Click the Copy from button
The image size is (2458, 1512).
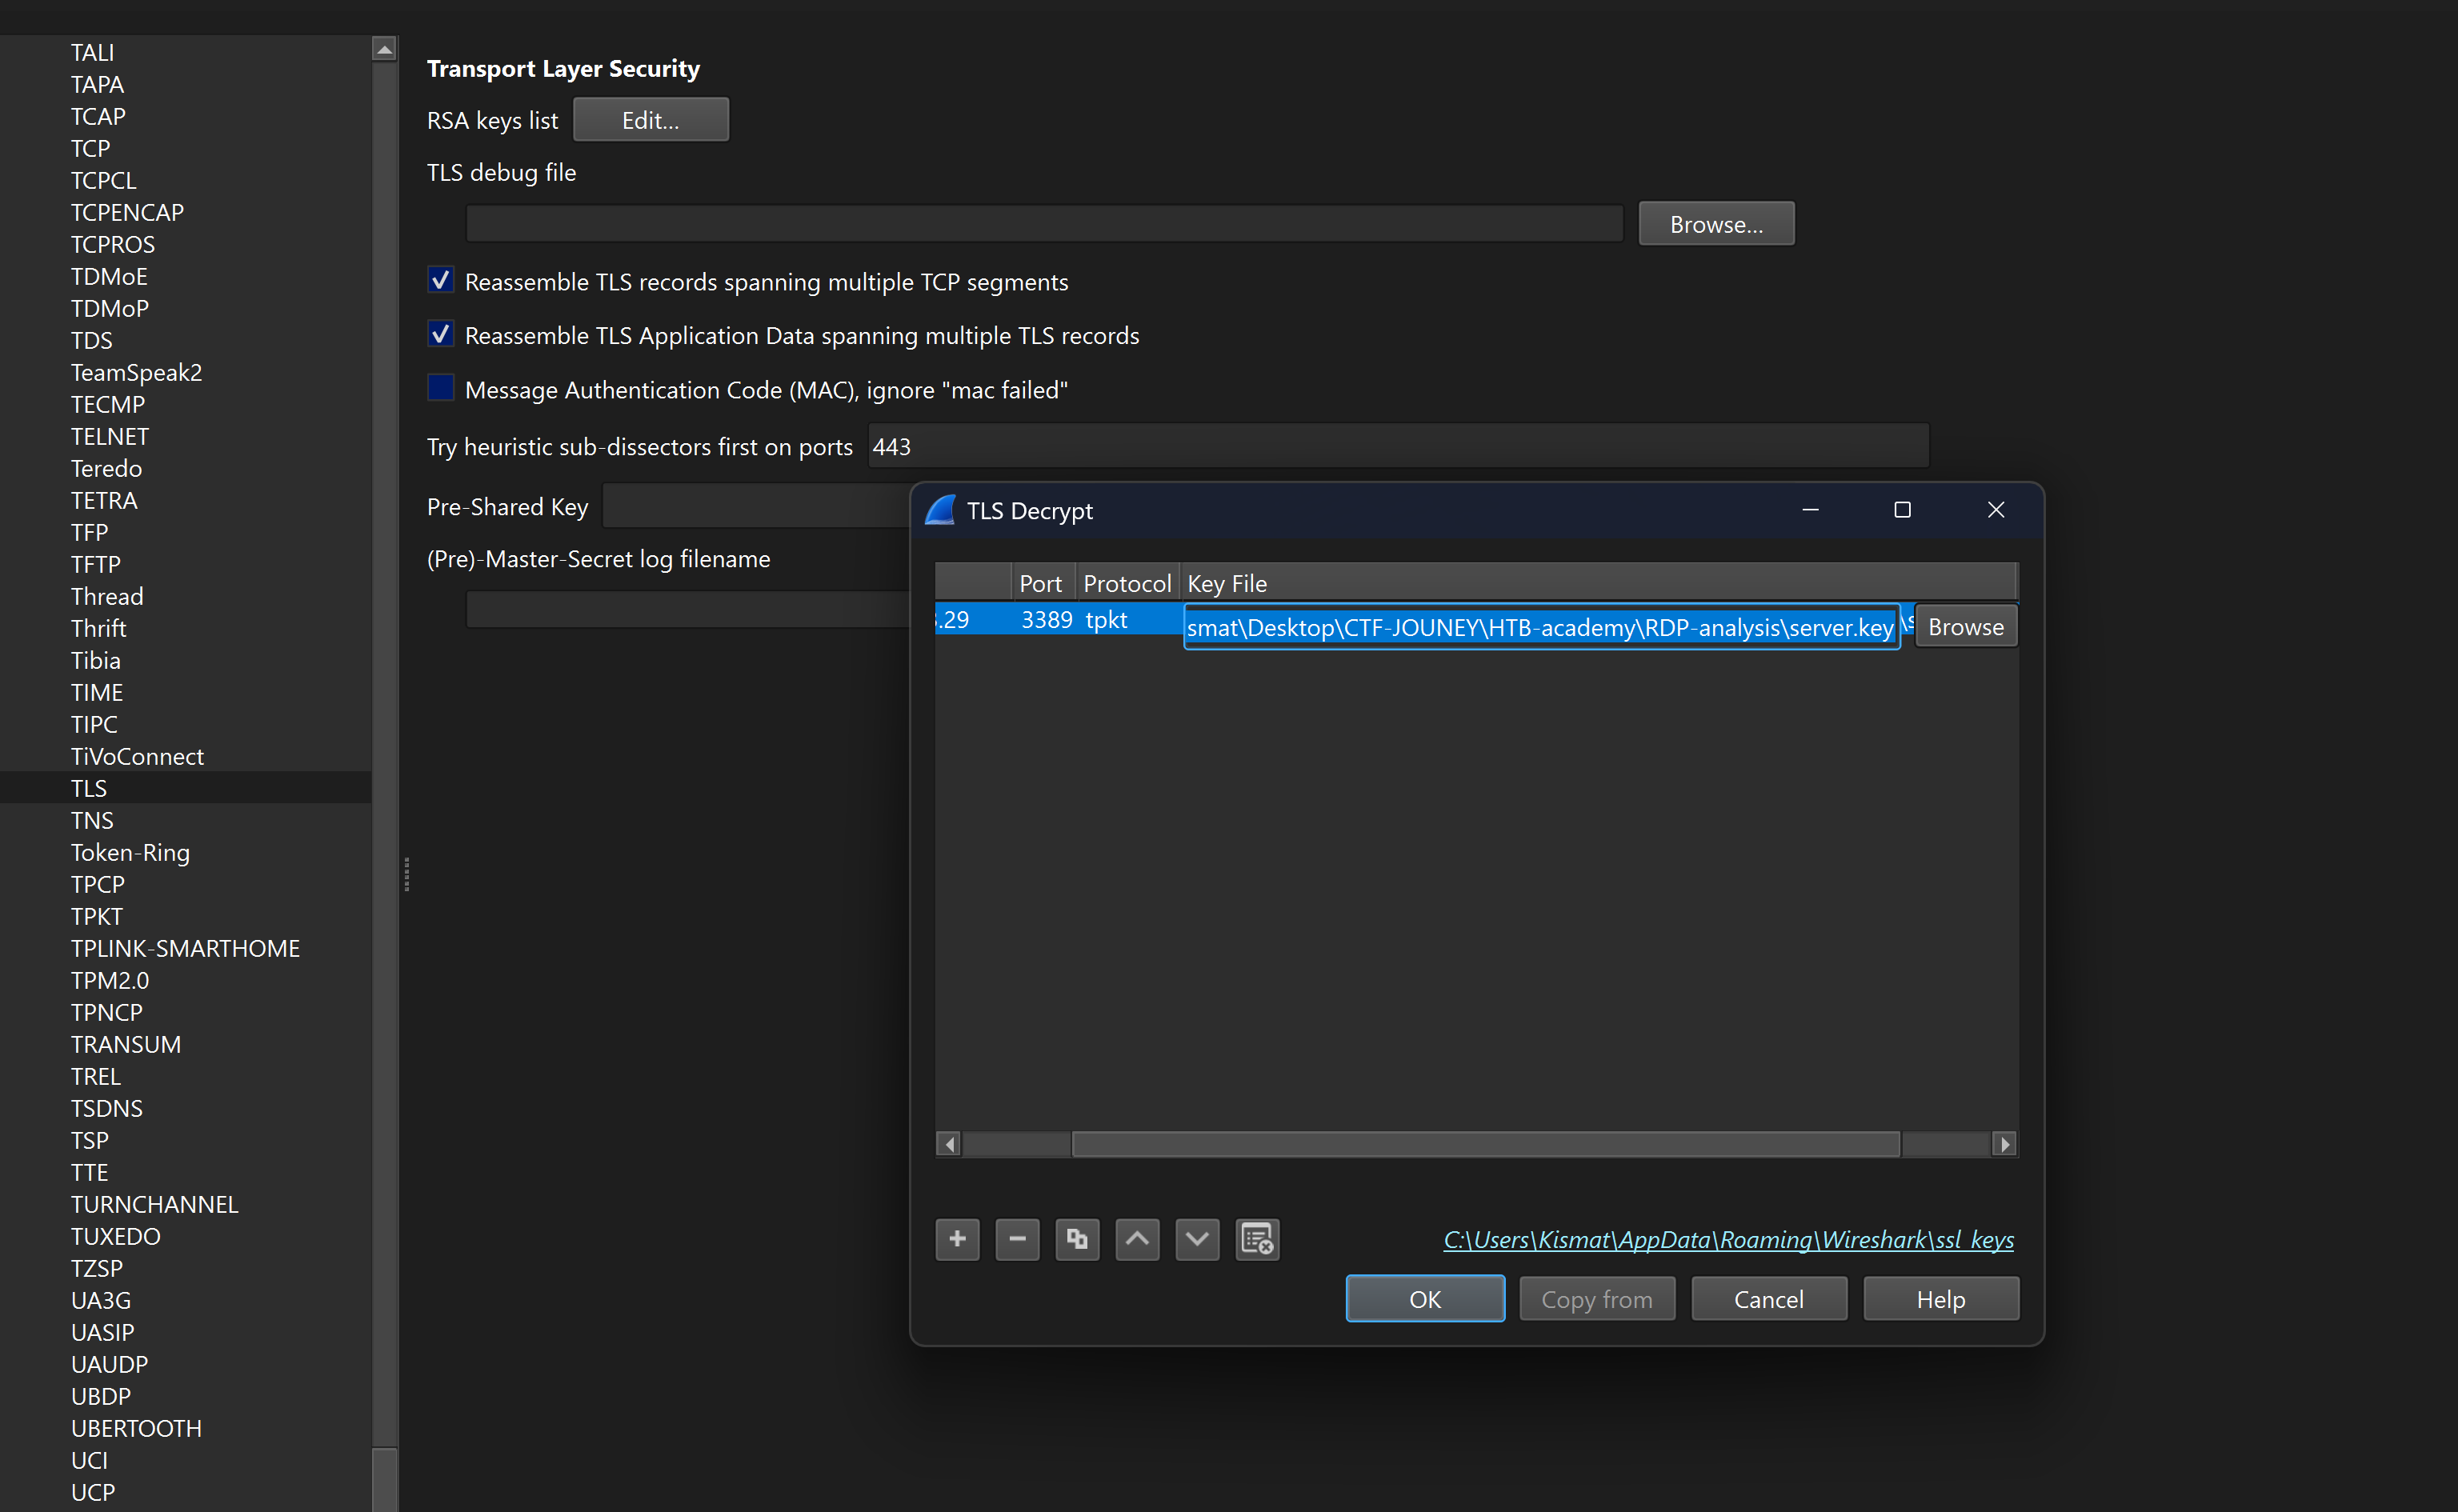pyautogui.click(x=1597, y=1299)
